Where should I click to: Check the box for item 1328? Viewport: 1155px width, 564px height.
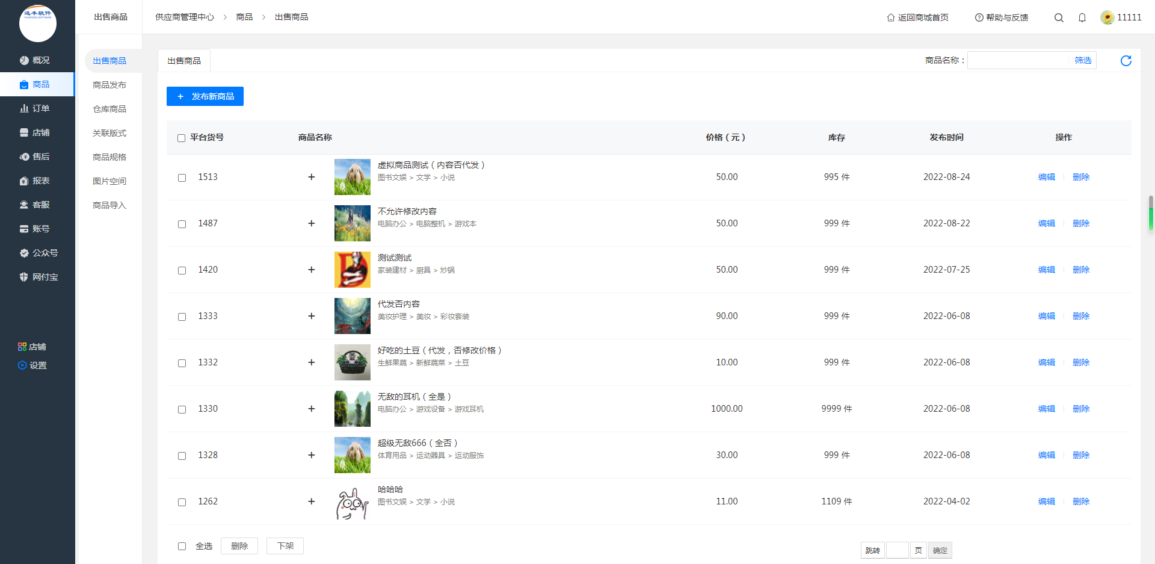(182, 456)
